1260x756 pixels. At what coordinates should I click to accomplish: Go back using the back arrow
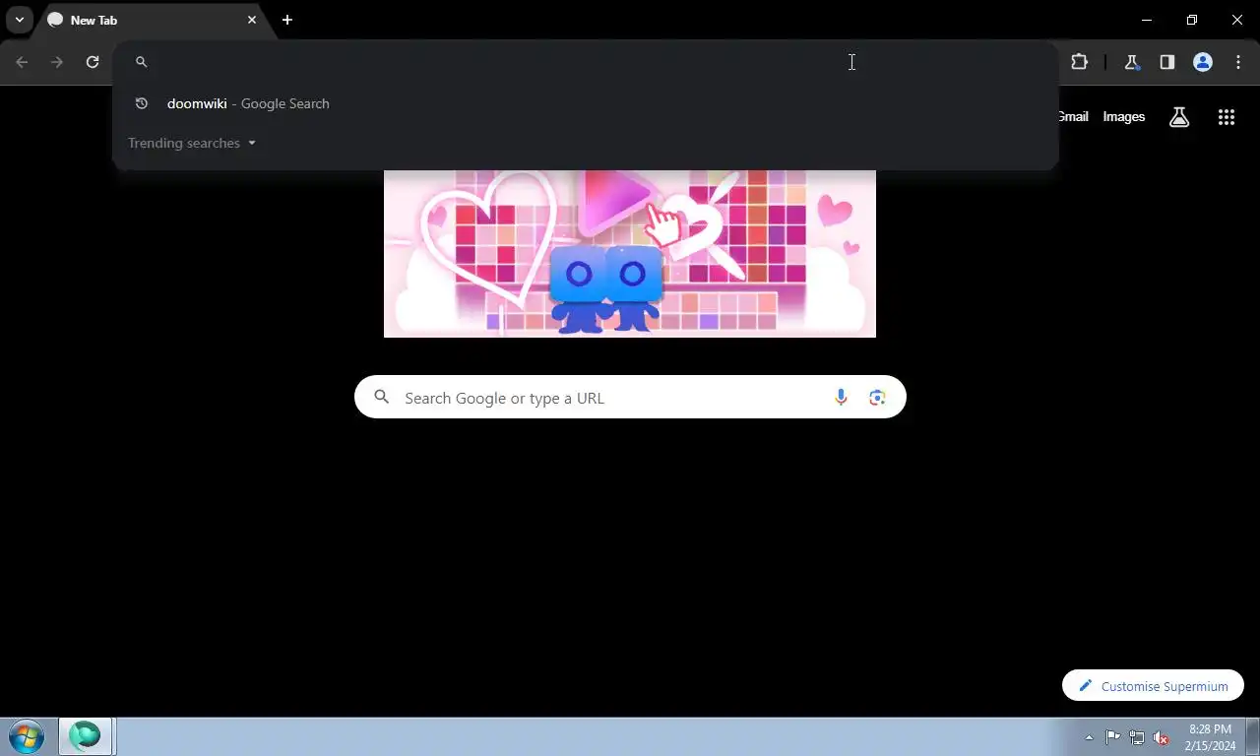point(22,62)
